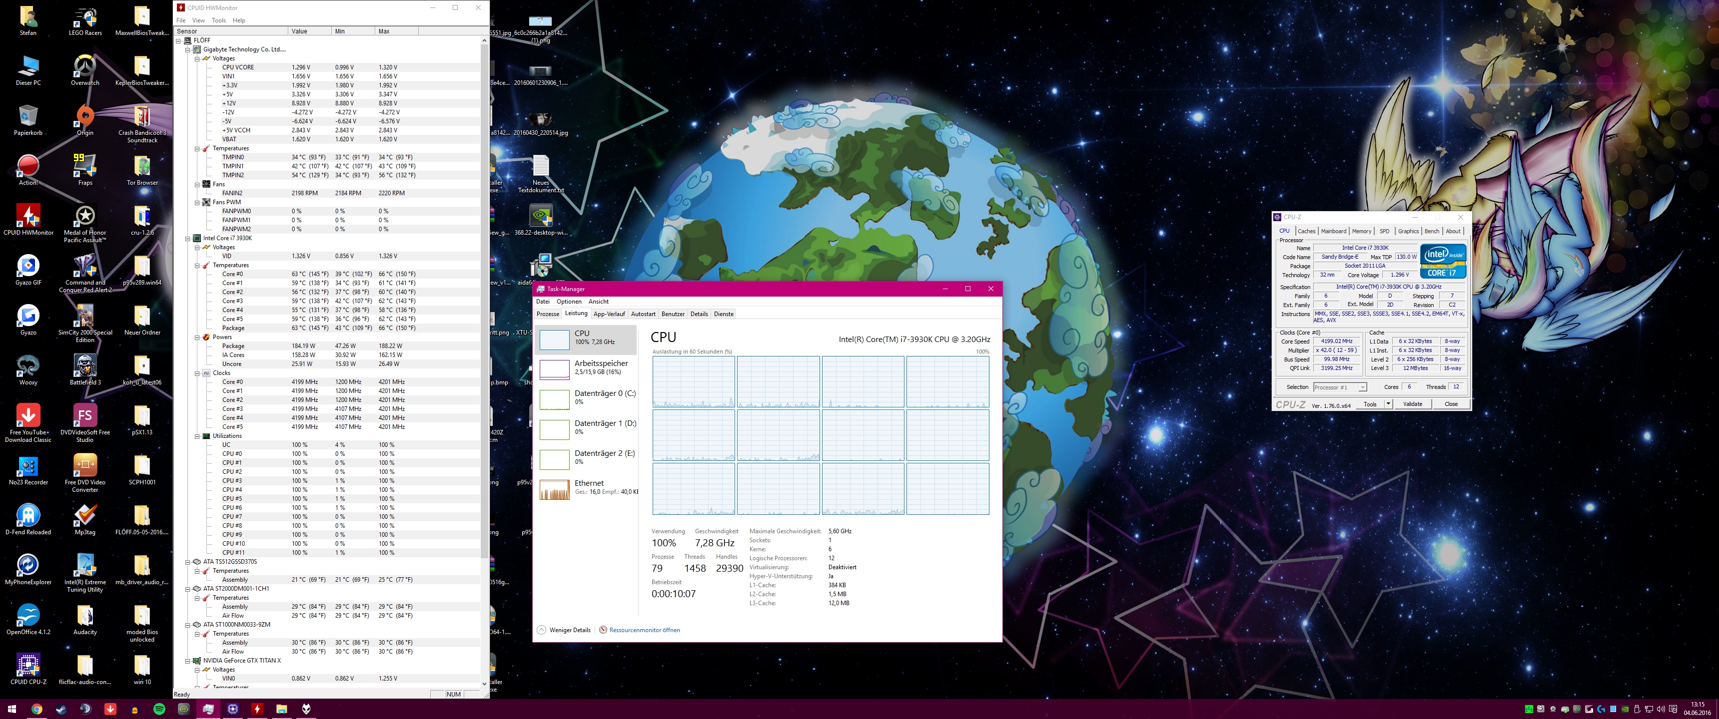Viewport: 1719px width, 719px height.
Task: Open the Tools menu in HWMonitor
Action: click(x=218, y=20)
